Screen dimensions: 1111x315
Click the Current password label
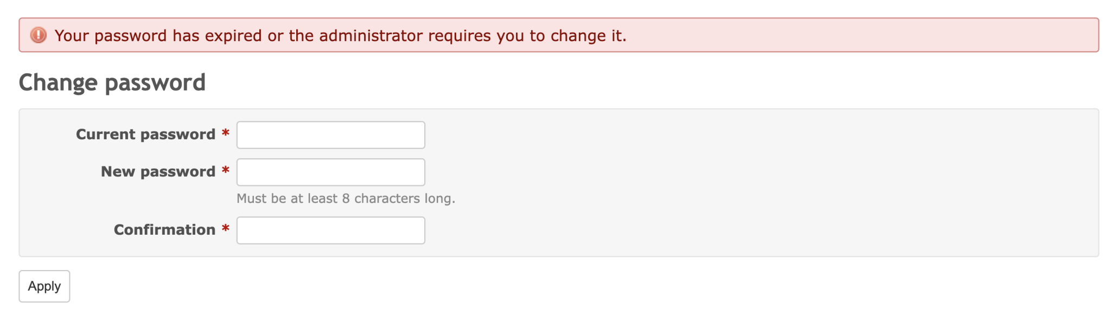pos(145,134)
